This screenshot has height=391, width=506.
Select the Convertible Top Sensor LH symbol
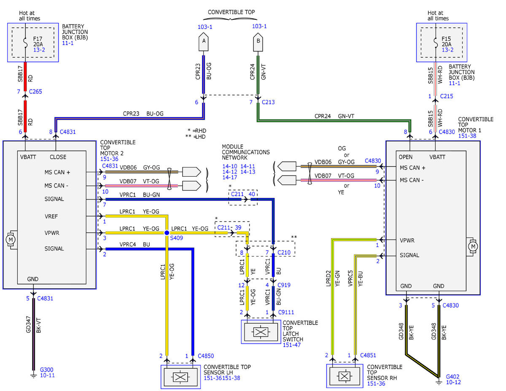(180, 376)
